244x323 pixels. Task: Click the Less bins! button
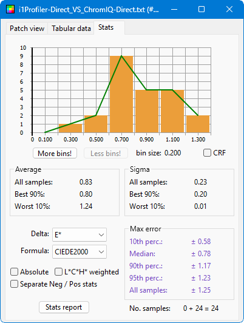point(106,153)
